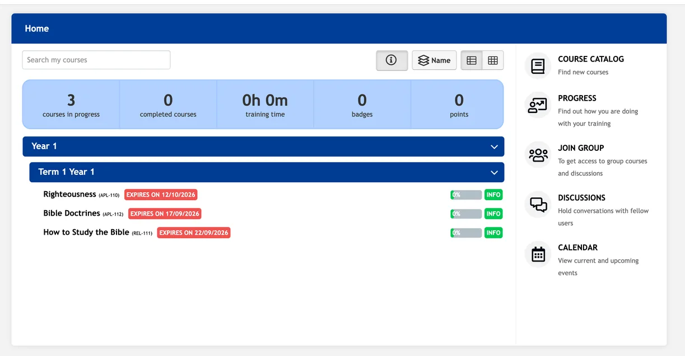
Task: Click 'Hold conversations with fellow users' text
Action: click(603, 217)
